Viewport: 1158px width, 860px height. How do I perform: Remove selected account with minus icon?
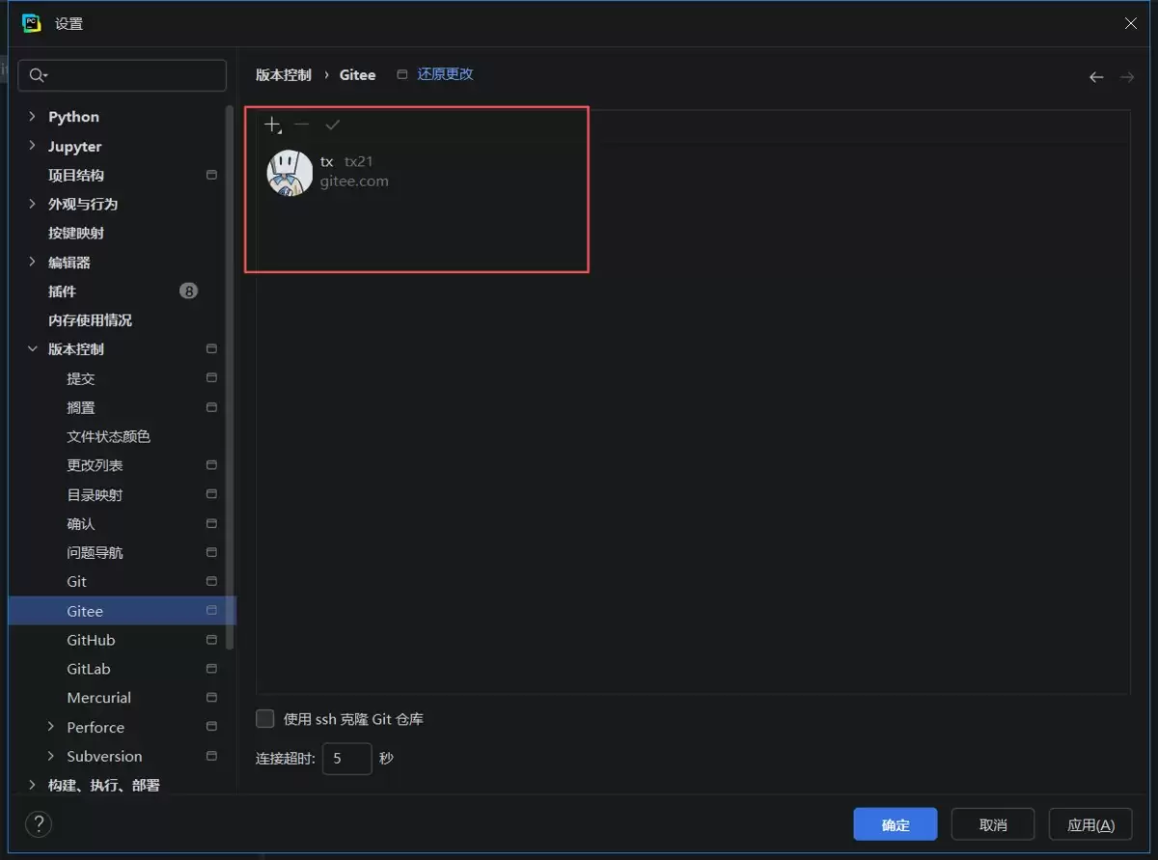pyautogui.click(x=302, y=125)
